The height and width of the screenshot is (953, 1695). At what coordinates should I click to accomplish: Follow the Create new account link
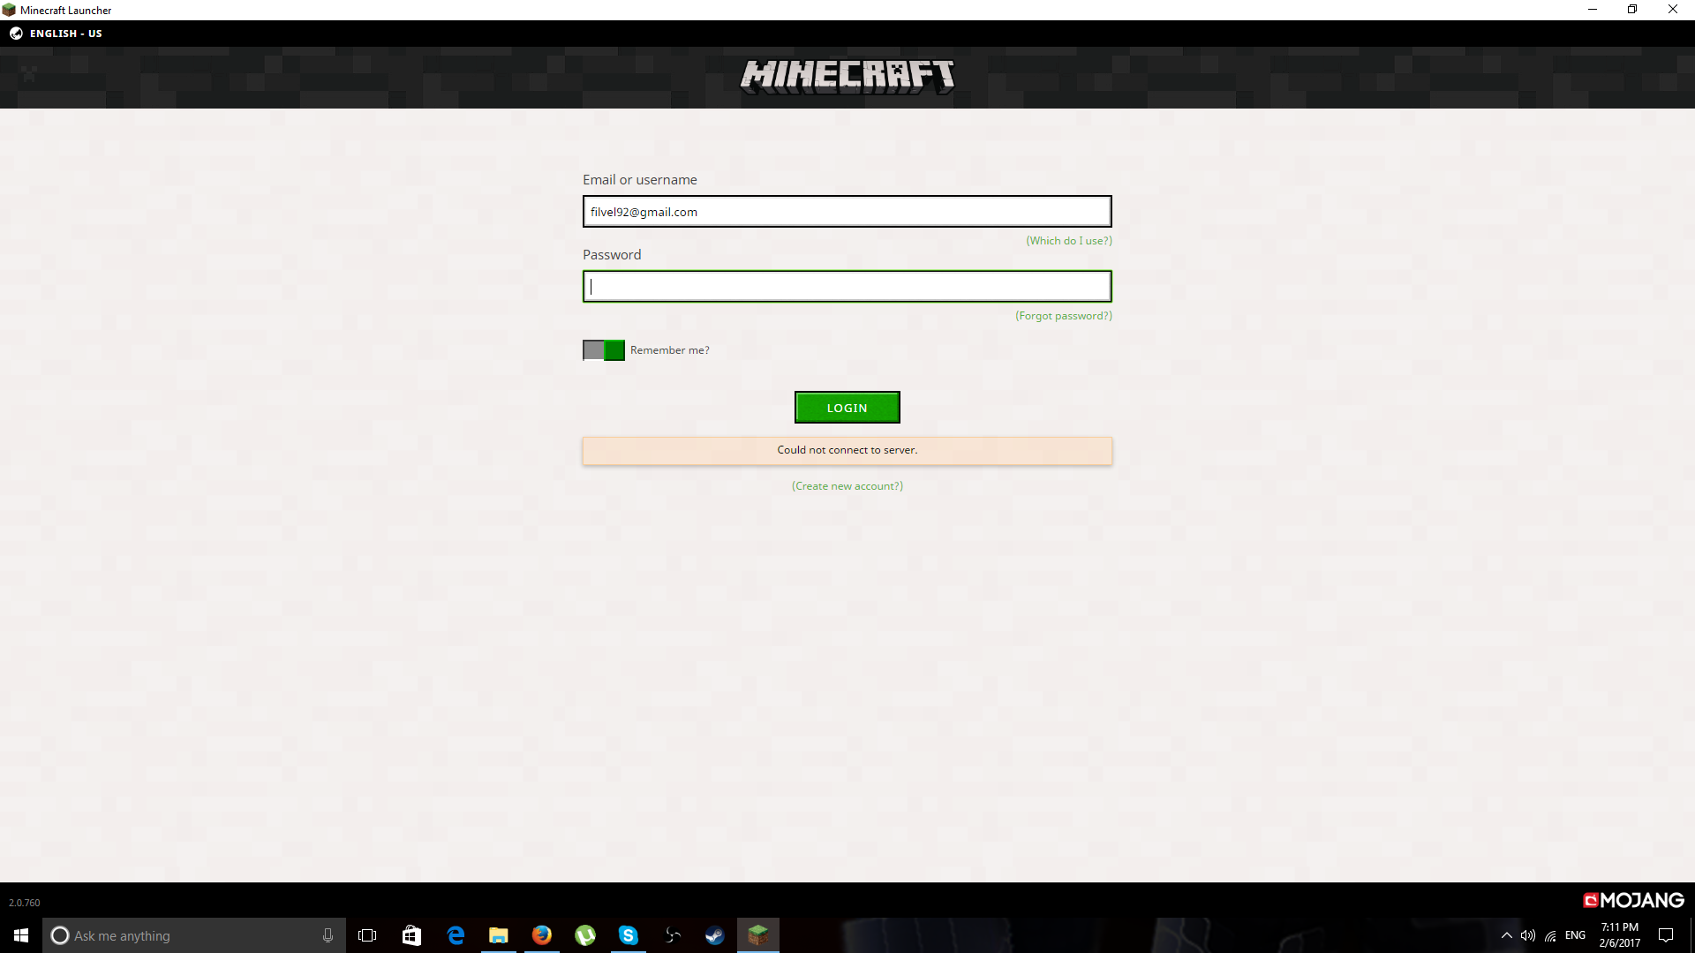tap(847, 486)
